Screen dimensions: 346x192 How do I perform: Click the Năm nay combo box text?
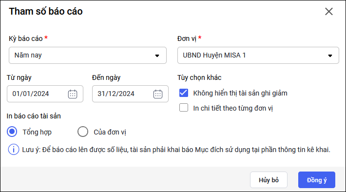point(28,55)
